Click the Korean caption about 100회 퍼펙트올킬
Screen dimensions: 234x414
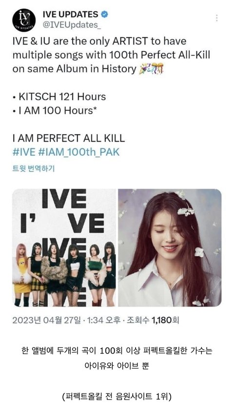117,351
